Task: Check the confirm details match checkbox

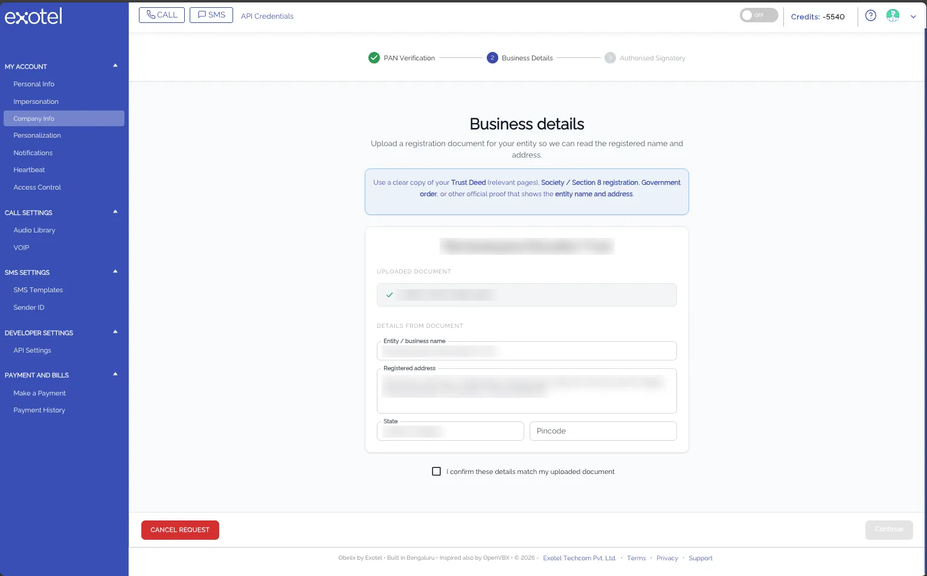Action: [x=436, y=472]
